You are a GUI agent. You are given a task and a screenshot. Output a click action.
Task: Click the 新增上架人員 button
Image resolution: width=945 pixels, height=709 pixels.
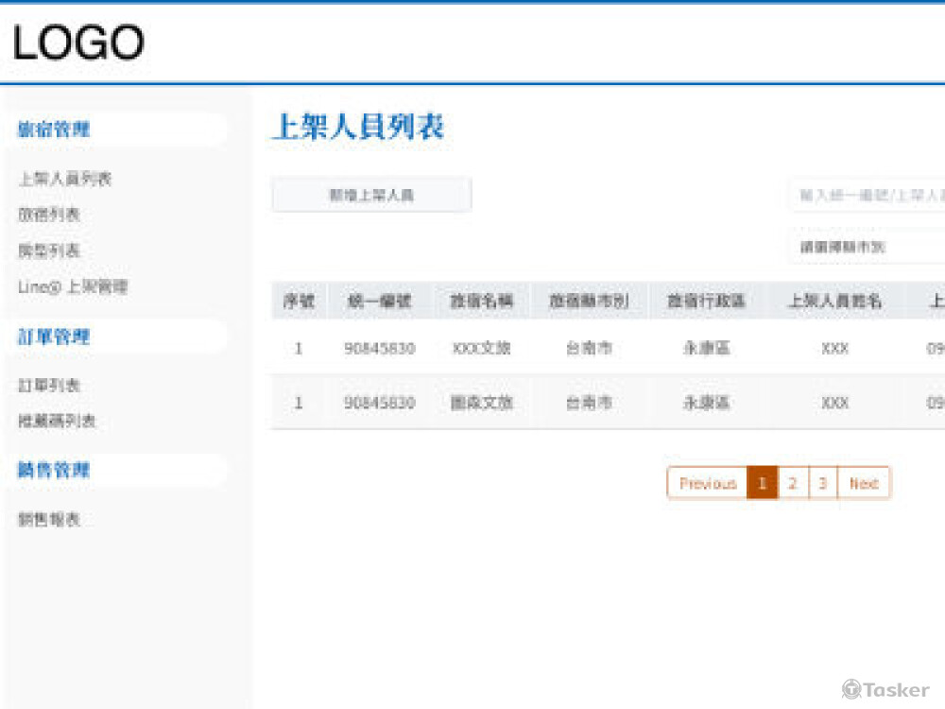click(371, 195)
